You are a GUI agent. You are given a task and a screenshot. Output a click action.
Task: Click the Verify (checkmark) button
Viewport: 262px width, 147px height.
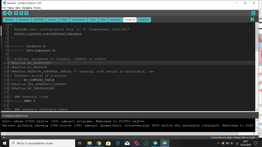pos(5,13)
